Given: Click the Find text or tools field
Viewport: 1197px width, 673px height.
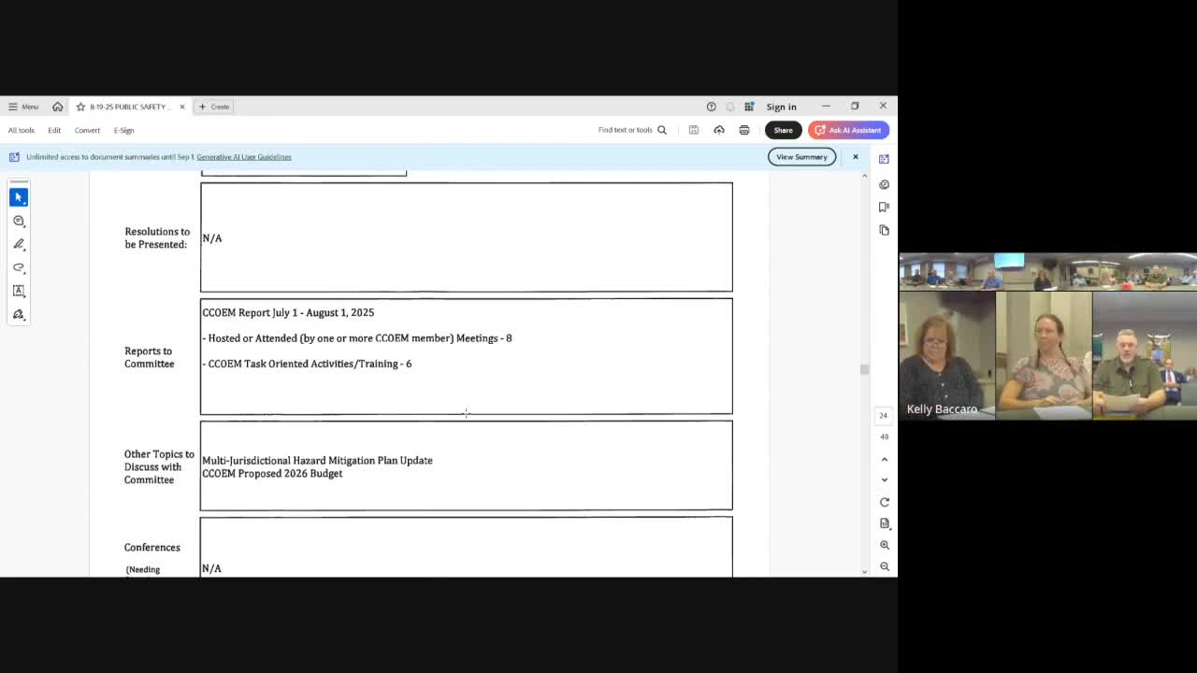Looking at the screenshot, I should pos(626,130).
